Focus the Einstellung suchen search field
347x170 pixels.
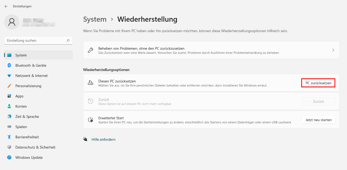pyautogui.click(x=38, y=40)
